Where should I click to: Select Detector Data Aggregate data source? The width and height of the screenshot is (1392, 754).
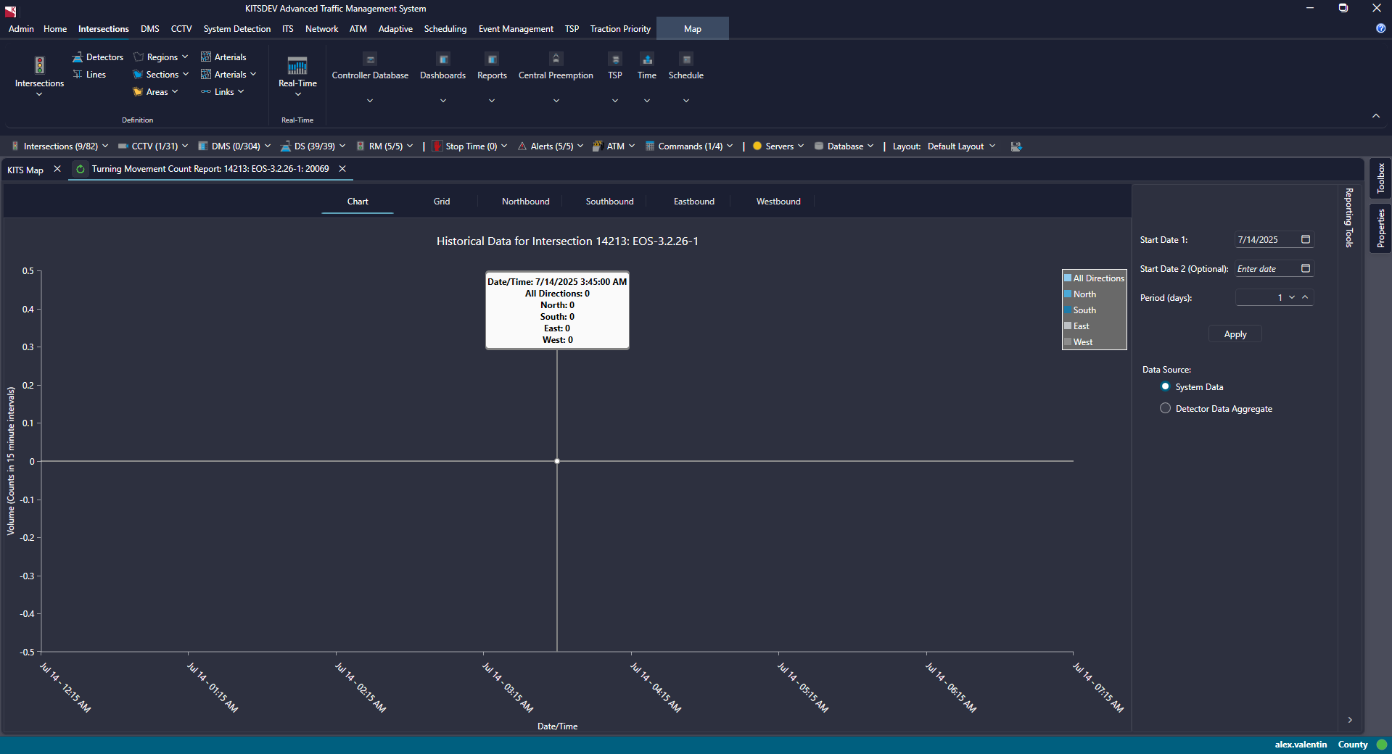pos(1165,408)
